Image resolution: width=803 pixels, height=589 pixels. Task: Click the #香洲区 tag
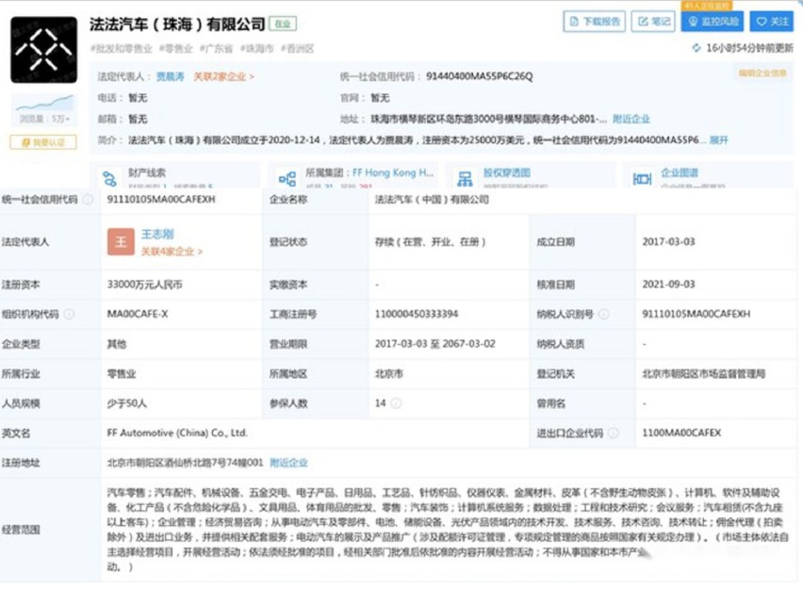coord(298,49)
